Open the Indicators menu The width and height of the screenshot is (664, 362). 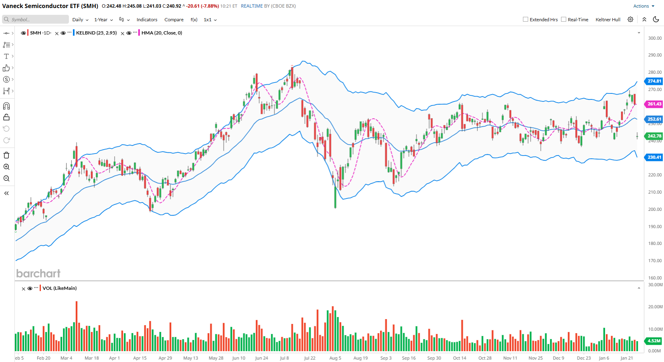coord(147,20)
